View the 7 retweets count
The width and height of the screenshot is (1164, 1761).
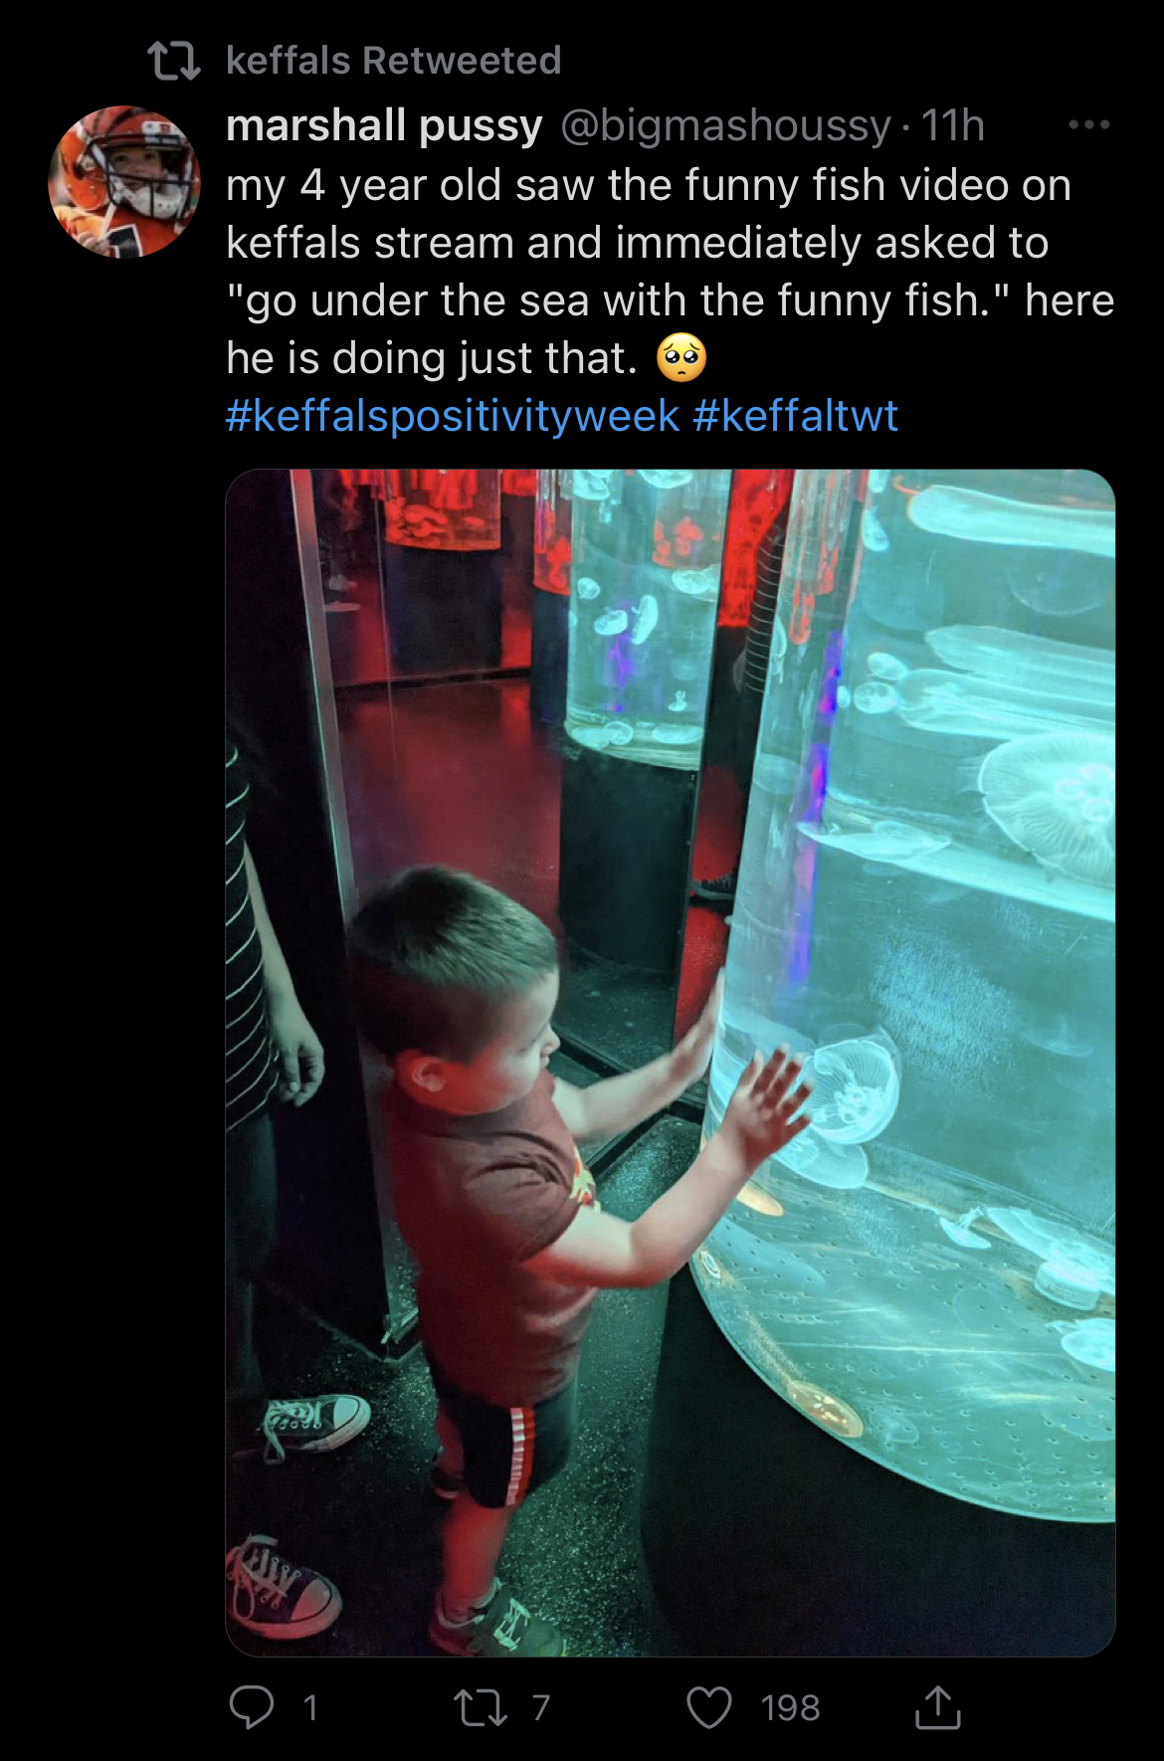[x=540, y=1708]
